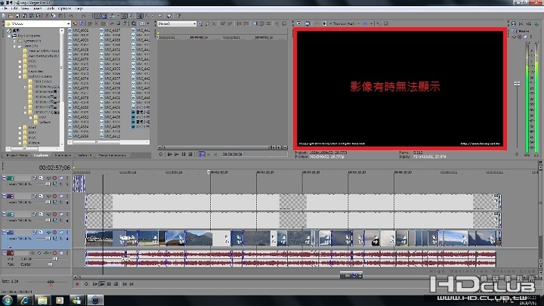Open Internet Explorer from the taskbar
This screenshot has width=544, height=306.
(24, 300)
